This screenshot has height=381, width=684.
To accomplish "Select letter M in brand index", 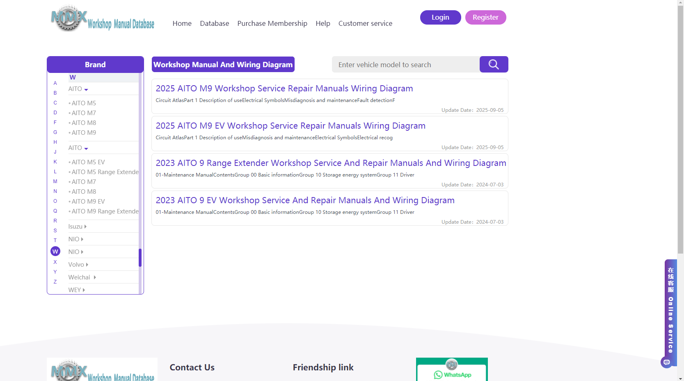I will click(55, 181).
